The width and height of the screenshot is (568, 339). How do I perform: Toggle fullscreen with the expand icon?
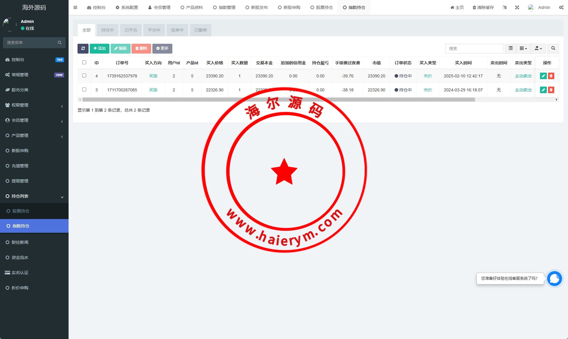[517, 7]
